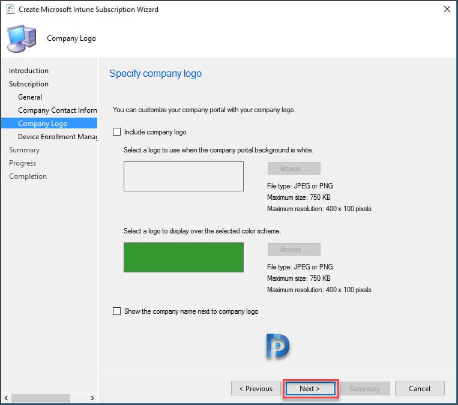Select the highlighted Company Logo step
This screenshot has width=458, height=405.
[49, 123]
